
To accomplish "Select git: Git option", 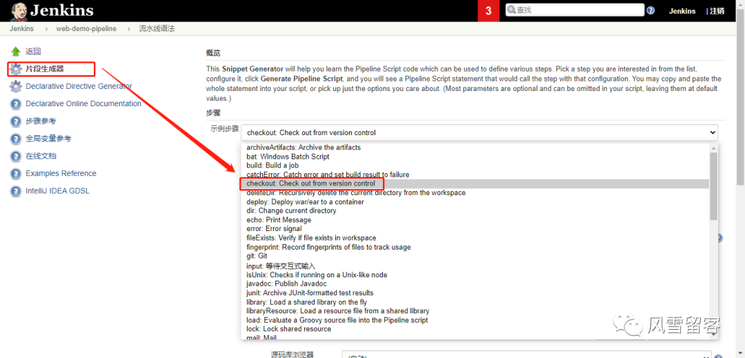I will [x=475, y=256].
